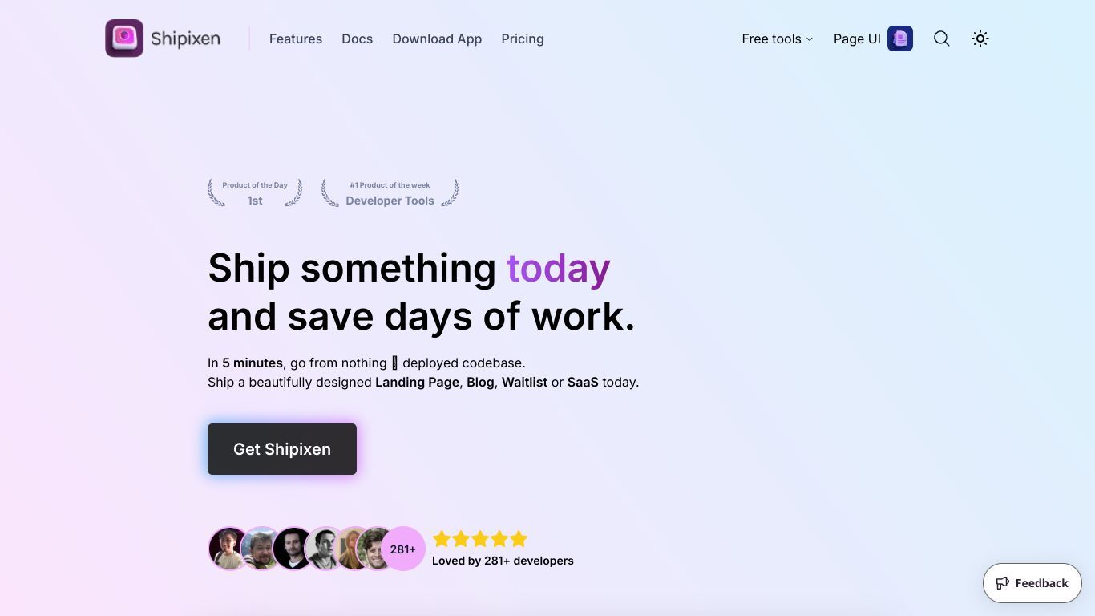1095x616 pixels.
Task: Click the Shipixen logo icon
Action: [124, 38]
